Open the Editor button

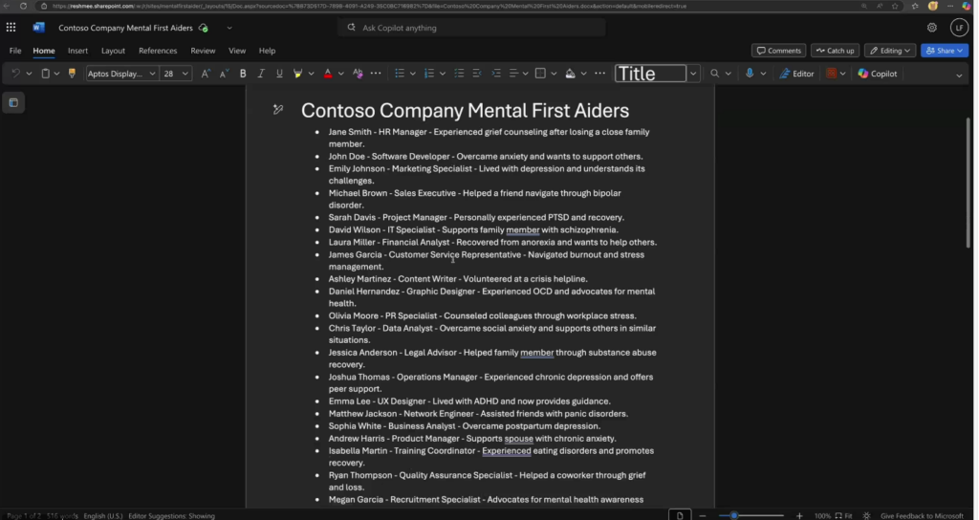pyautogui.click(x=797, y=74)
